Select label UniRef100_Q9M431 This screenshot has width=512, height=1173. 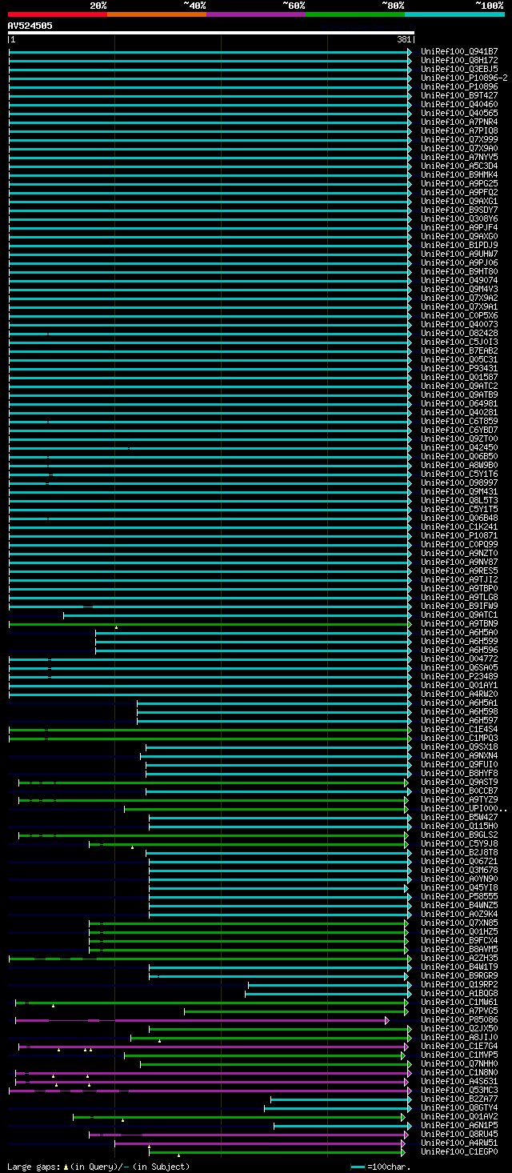click(x=460, y=491)
